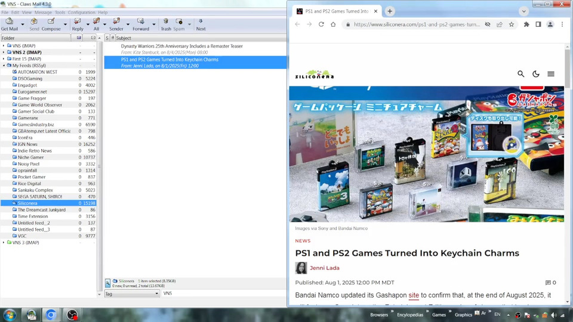Click the Folder column header
Viewport: 573px width, 322px height.
[35, 38]
